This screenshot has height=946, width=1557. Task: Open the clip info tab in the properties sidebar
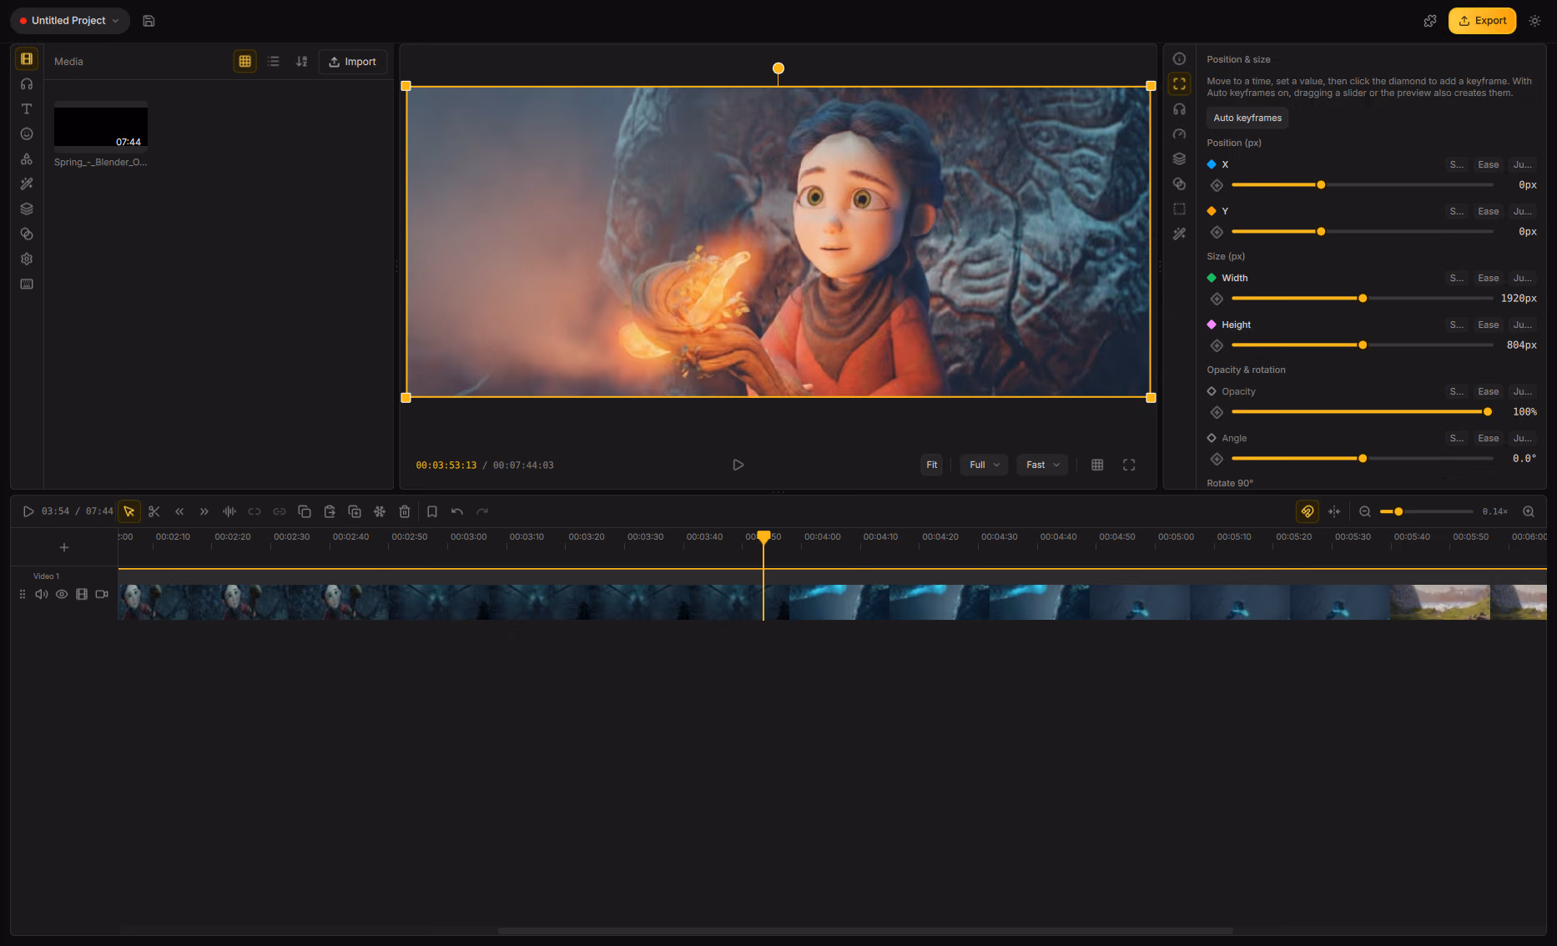(x=1179, y=59)
